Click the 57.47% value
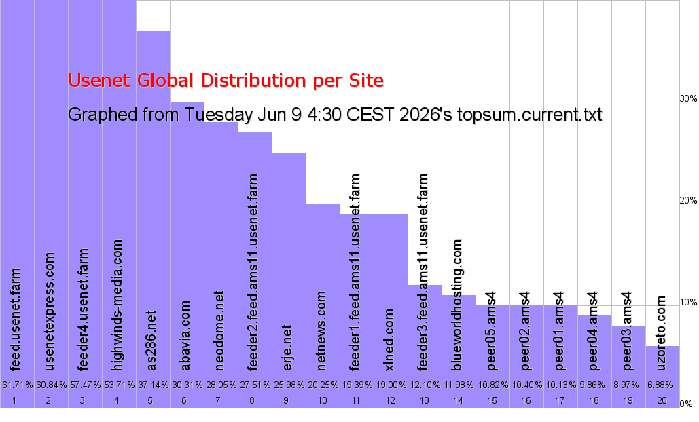Image resolution: width=699 pixels, height=422 pixels. 85,385
